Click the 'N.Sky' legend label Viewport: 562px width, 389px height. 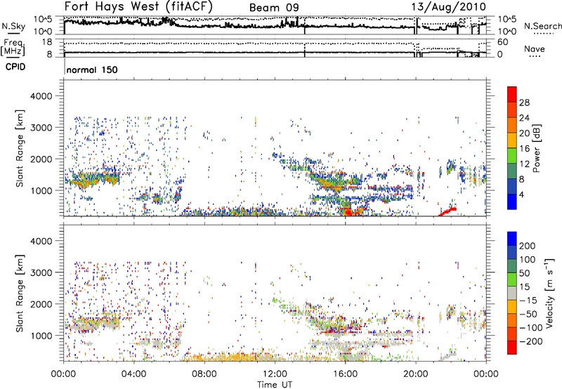coord(13,26)
